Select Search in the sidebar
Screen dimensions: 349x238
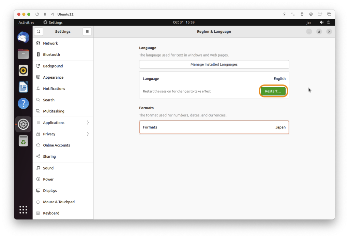point(63,100)
